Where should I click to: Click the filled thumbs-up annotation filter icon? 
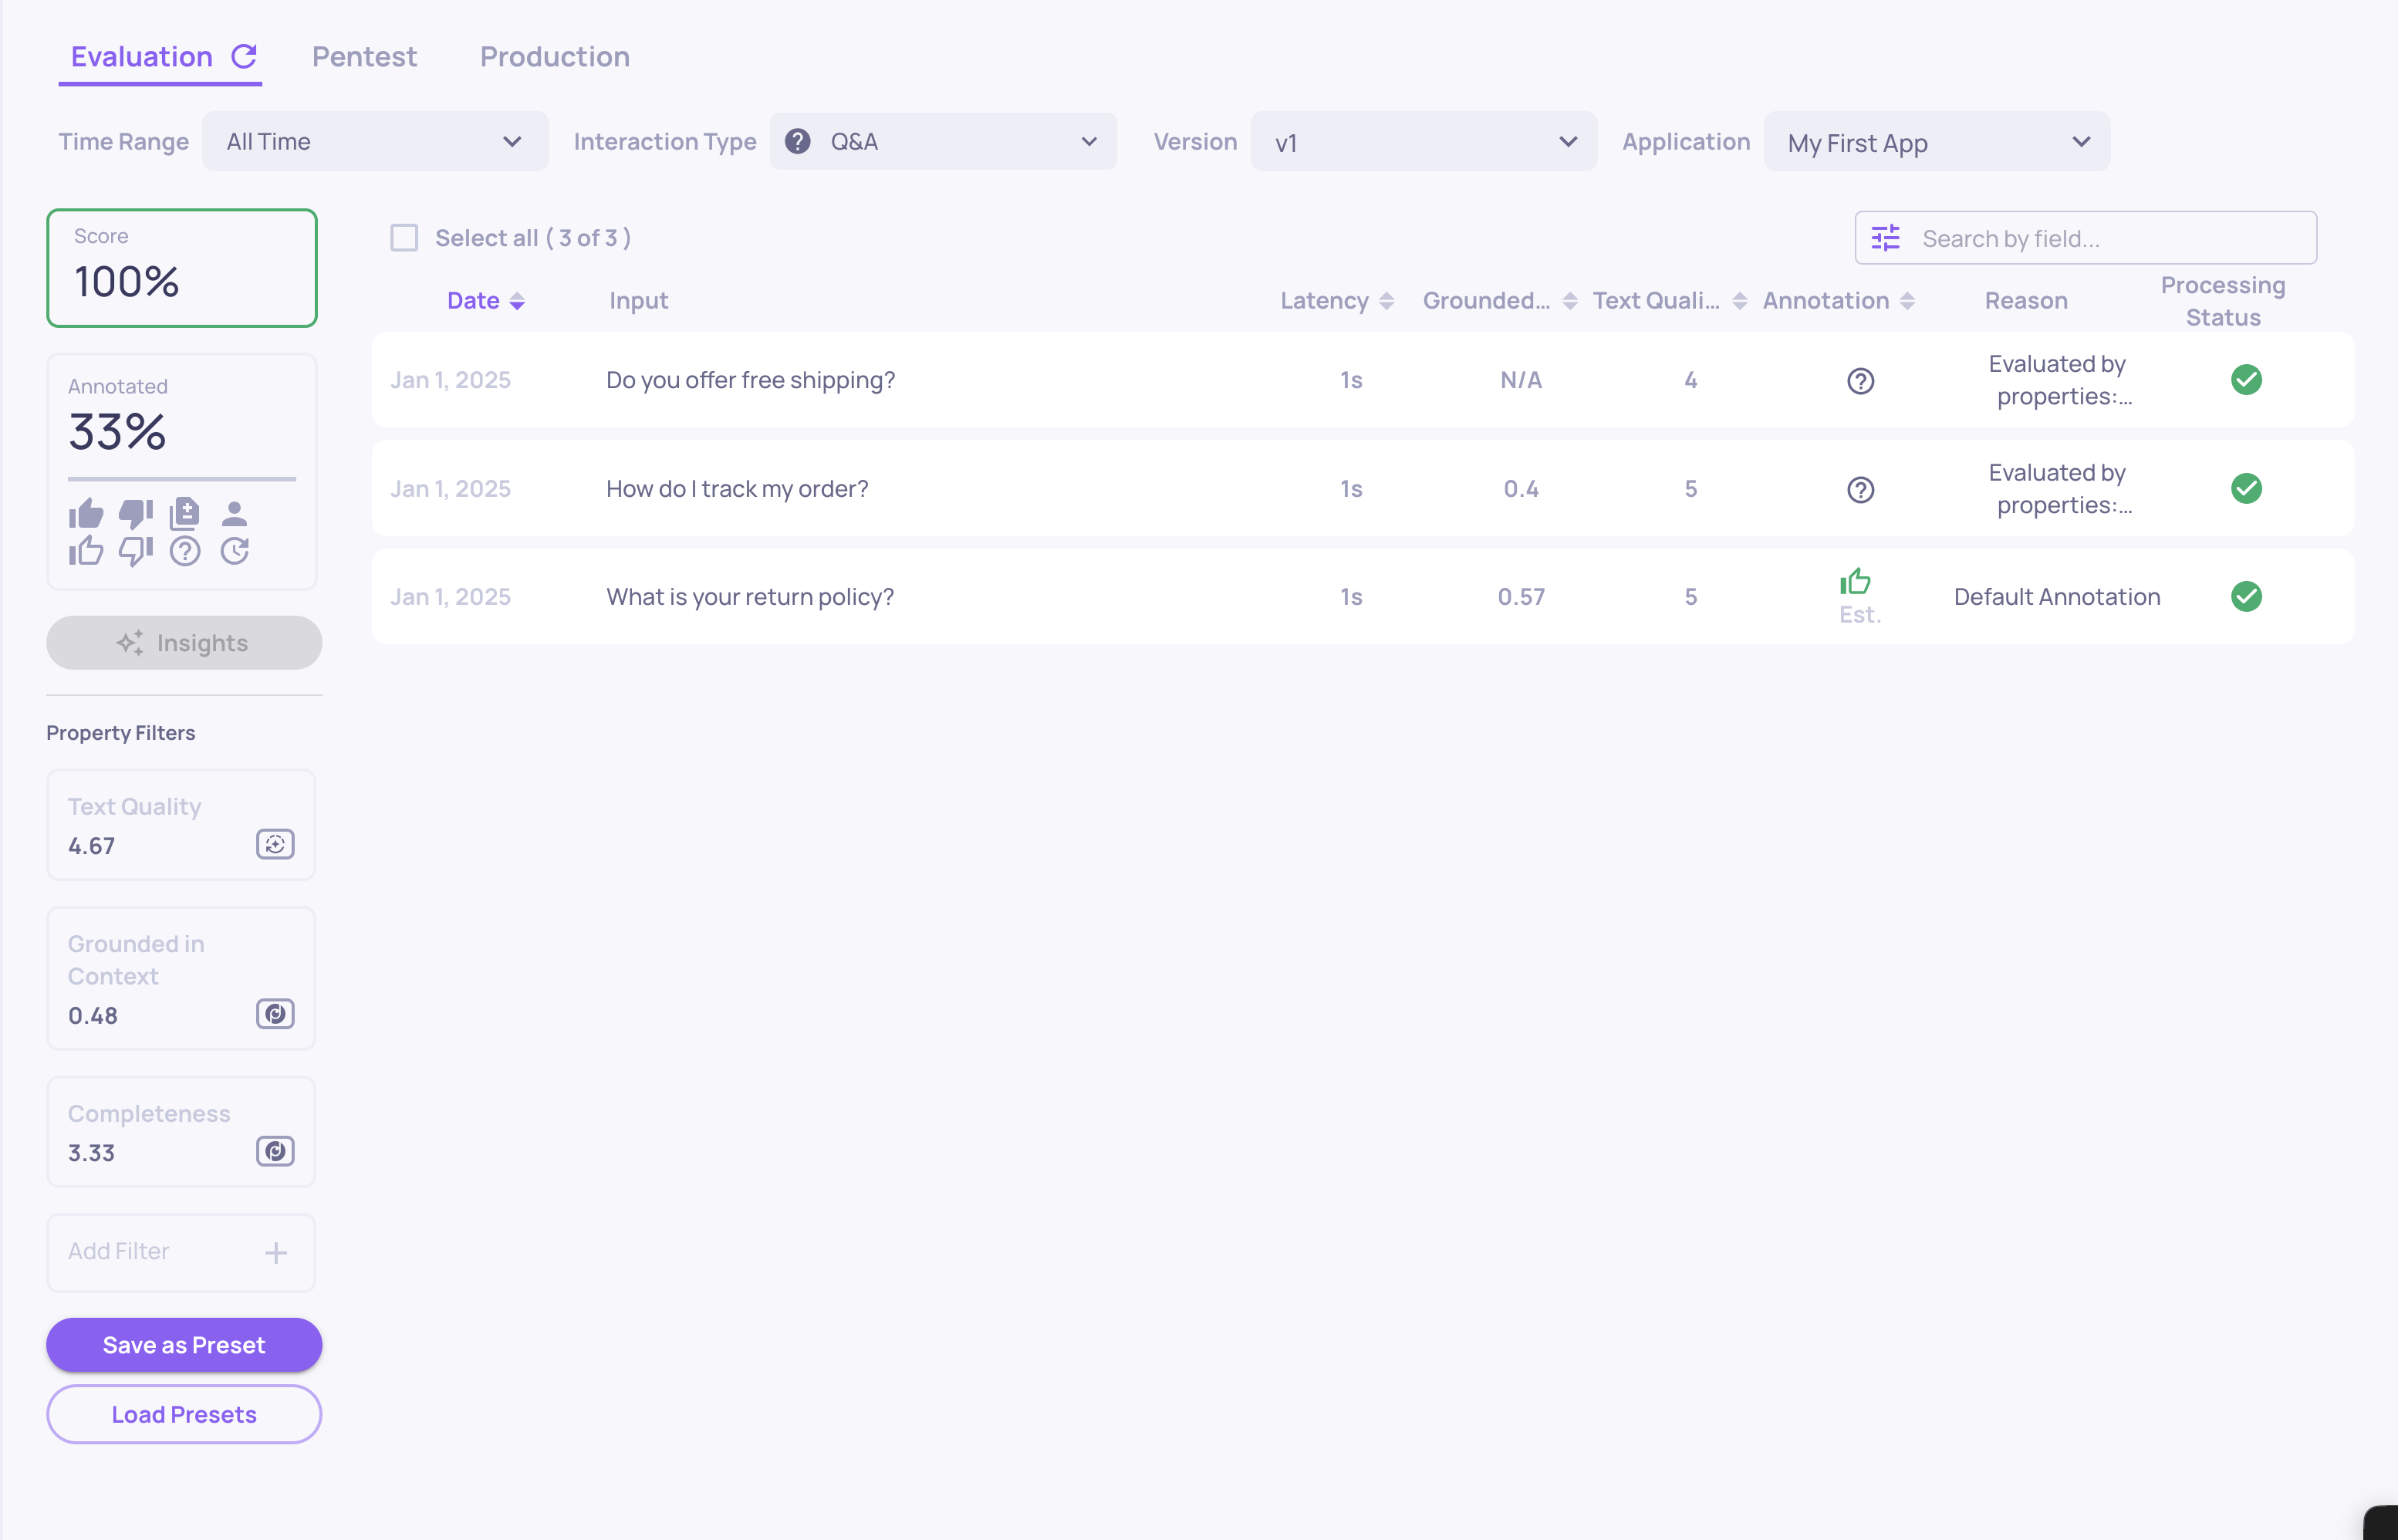coord(86,514)
